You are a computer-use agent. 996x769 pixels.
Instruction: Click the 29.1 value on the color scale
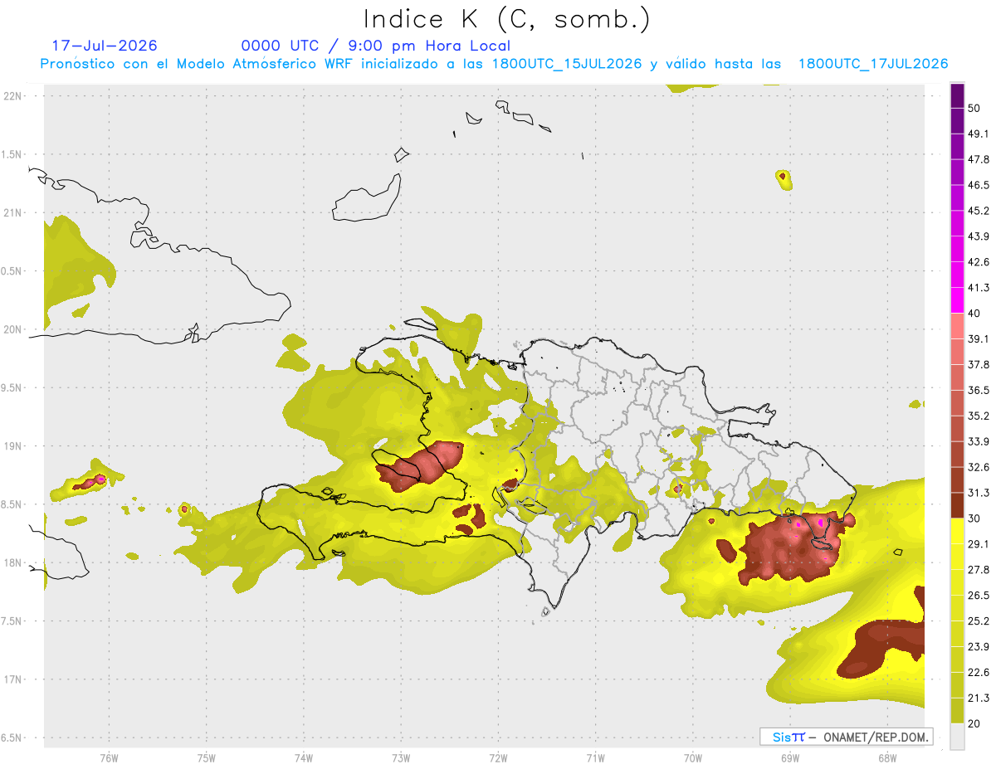pos(979,543)
